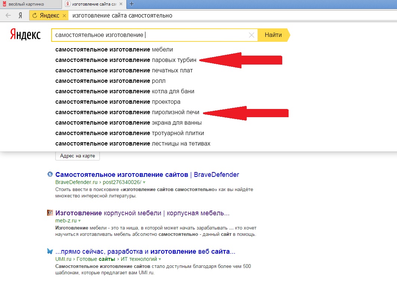The image size is (397, 281).
Task: Click the meb-z.ru result favicon
Action: pyautogui.click(x=50, y=212)
